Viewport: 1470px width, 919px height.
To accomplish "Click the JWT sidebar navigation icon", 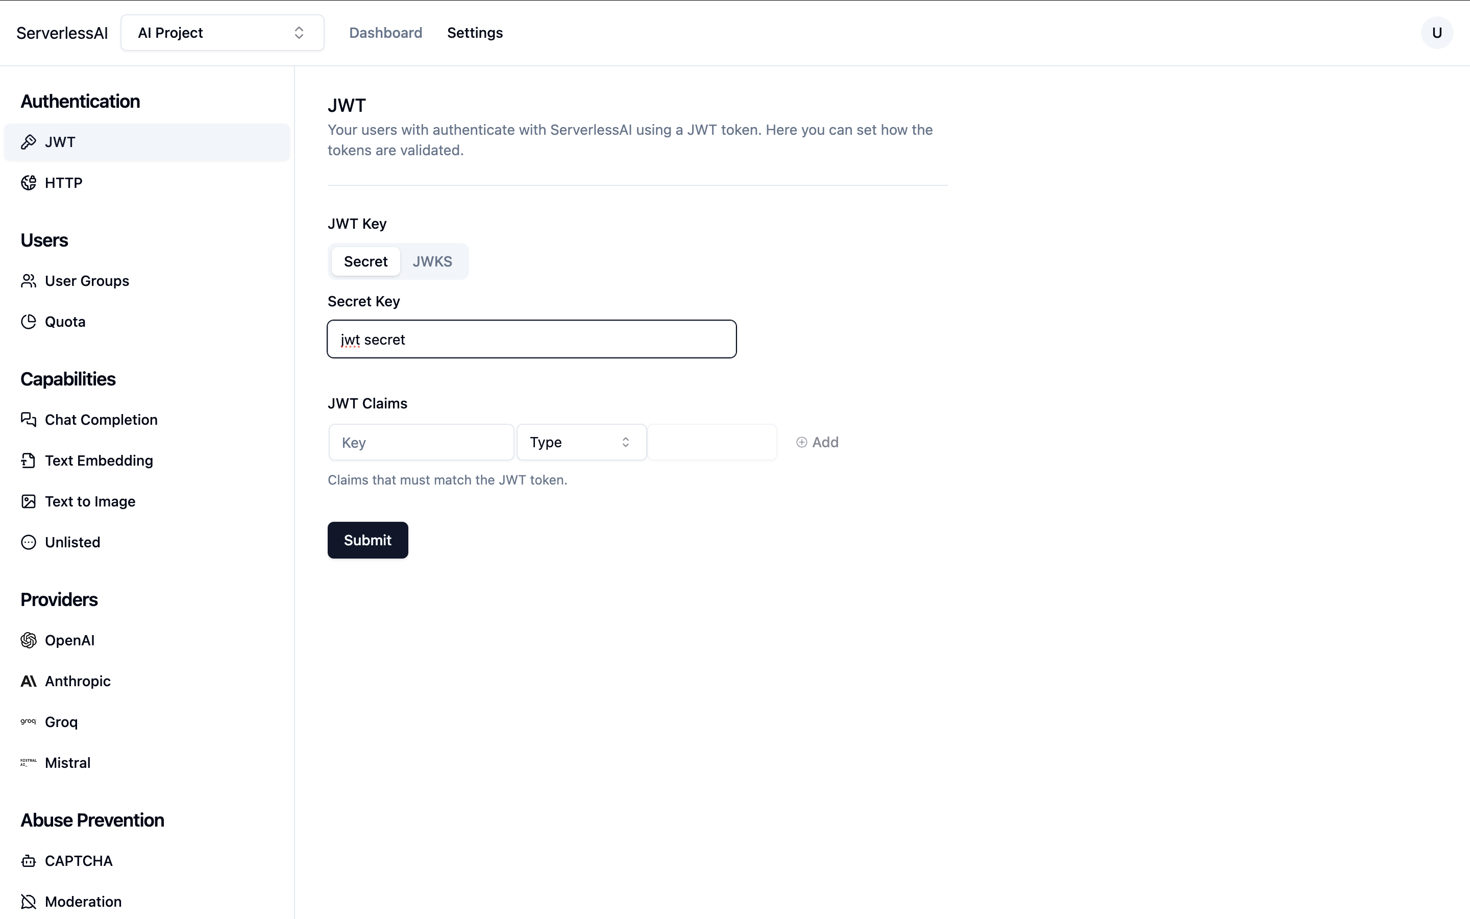I will (x=29, y=141).
